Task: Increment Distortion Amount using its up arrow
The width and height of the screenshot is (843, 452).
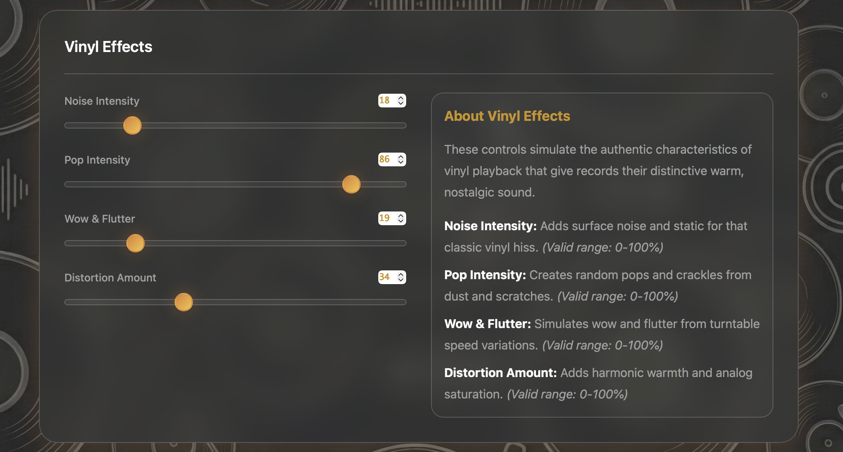Action: [400, 275]
